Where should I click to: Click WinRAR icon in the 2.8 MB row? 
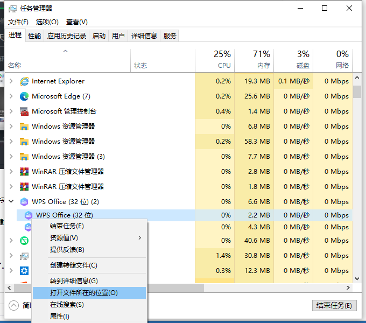pos(24,172)
